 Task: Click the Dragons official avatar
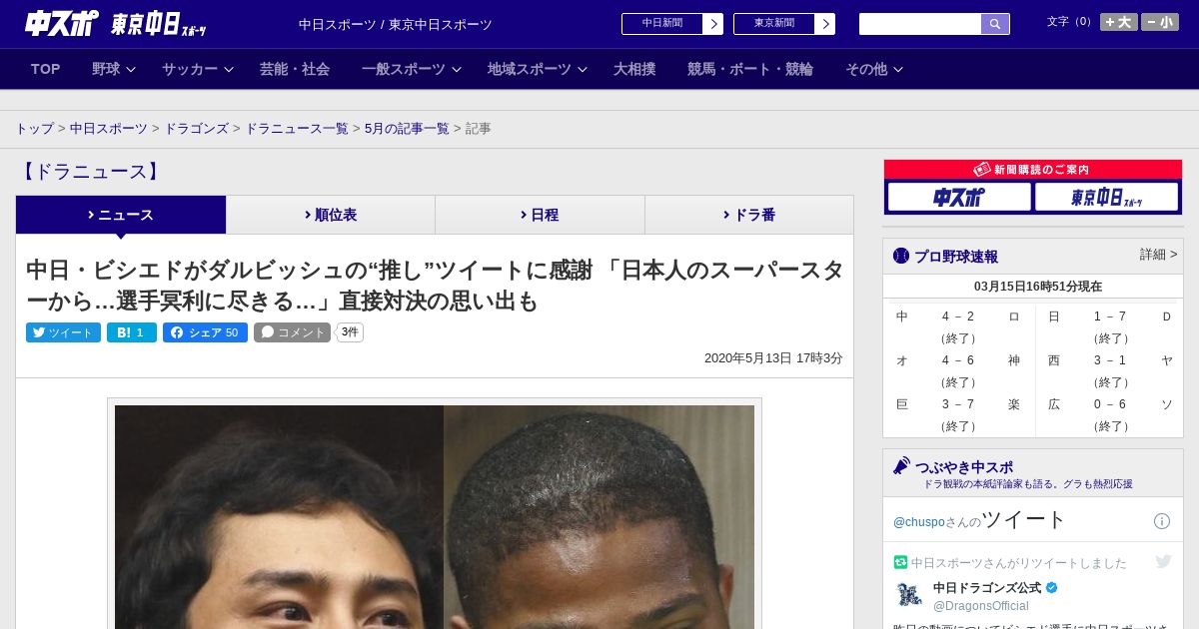coord(909,595)
